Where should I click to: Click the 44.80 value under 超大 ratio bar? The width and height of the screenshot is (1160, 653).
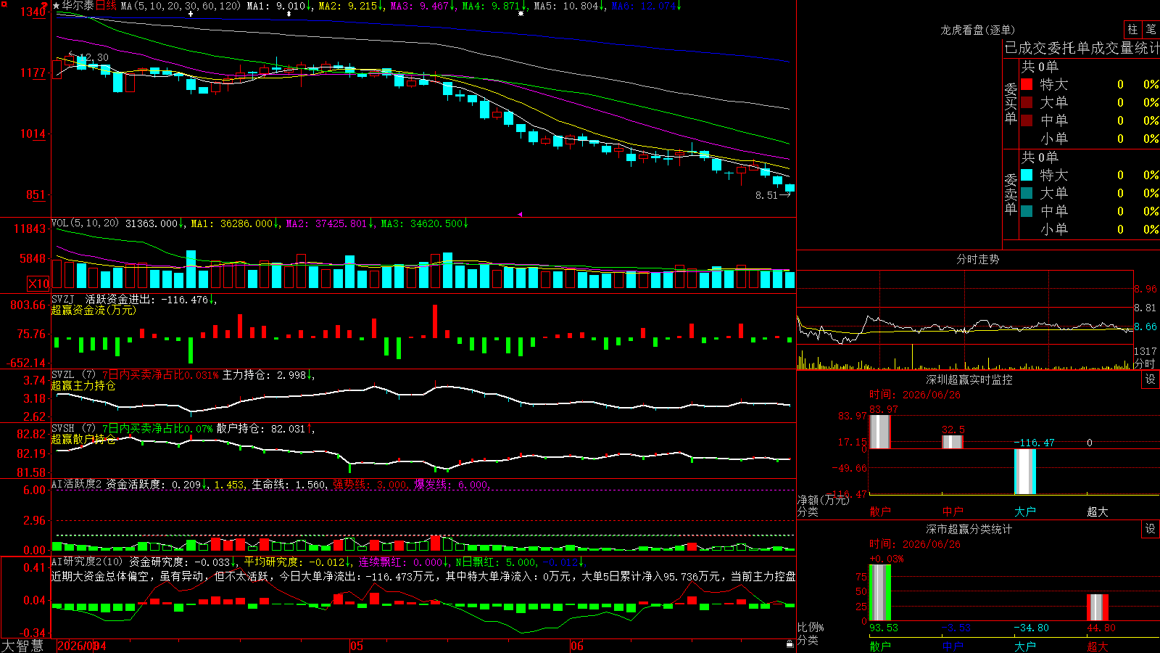[x=1101, y=628]
